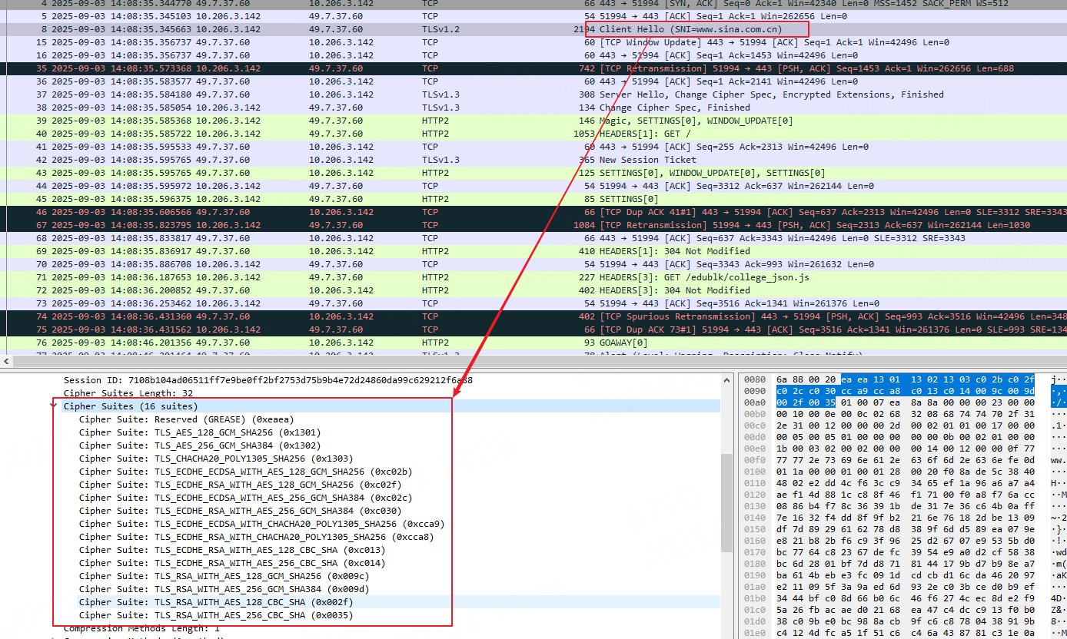The width and height of the screenshot is (1067, 639).
Task: Select packet 41 with Seq=255 Ack=2313
Action: point(533,147)
